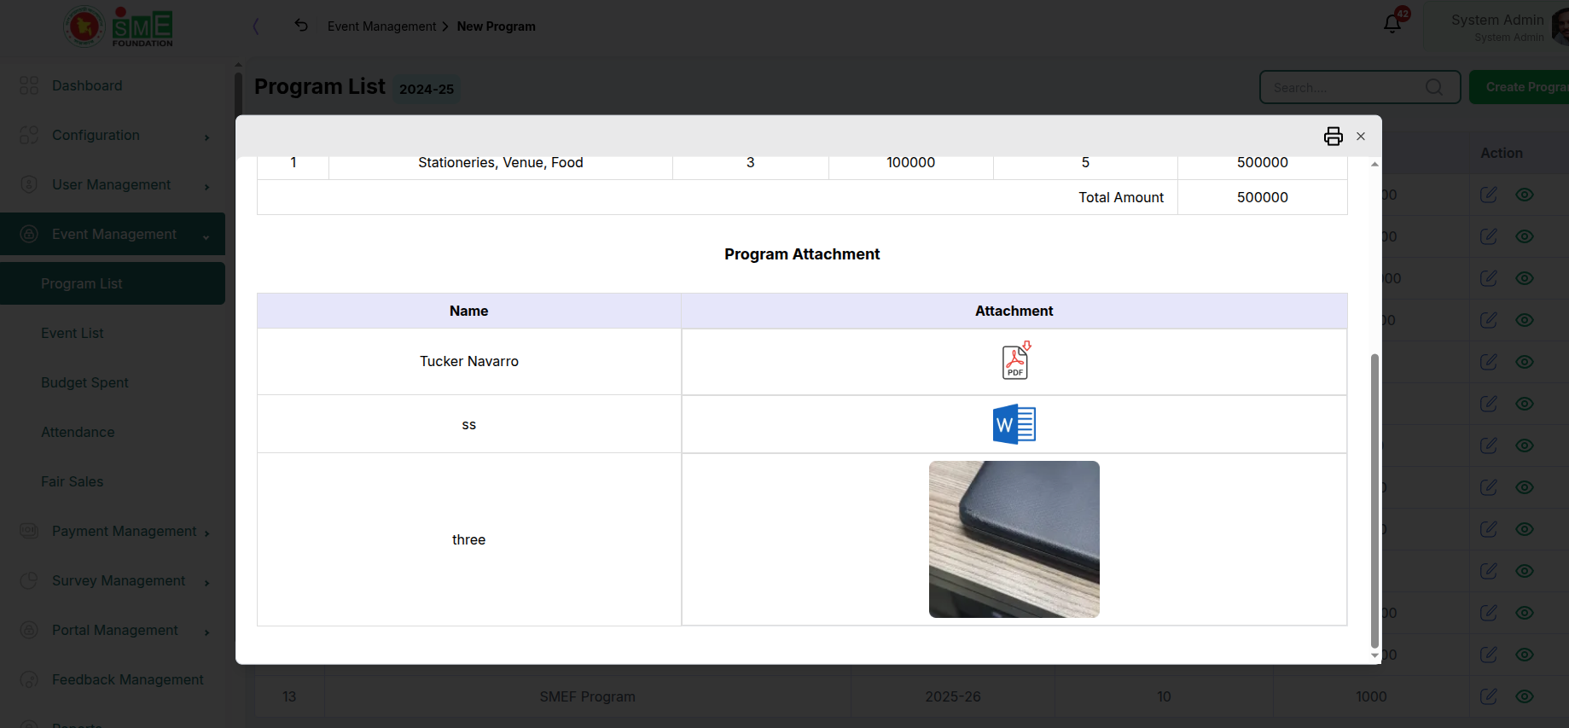Click the 2024-25 fiscal year badge

[427, 89]
